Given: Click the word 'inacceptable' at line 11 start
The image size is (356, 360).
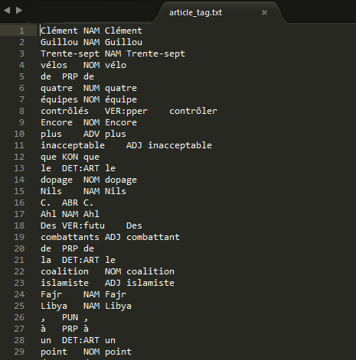Looking at the screenshot, I should pyautogui.click(x=73, y=145).
